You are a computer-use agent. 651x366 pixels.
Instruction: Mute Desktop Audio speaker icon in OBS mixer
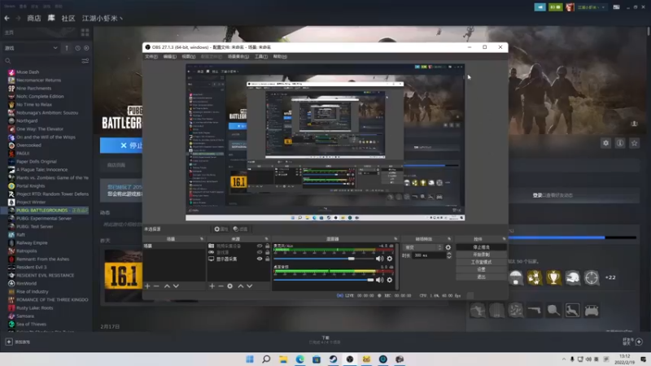point(379,280)
